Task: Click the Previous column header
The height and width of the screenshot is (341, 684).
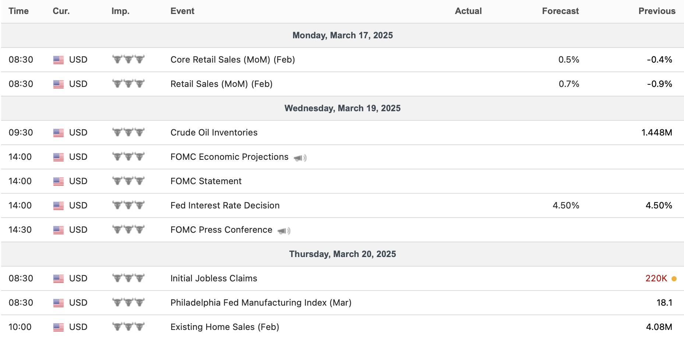Action: 657,11
